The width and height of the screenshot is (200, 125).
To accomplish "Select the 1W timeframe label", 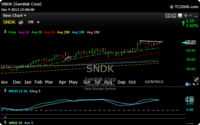I will (x=31, y=22).
